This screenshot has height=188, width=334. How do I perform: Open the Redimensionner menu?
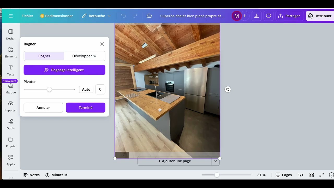(57, 16)
